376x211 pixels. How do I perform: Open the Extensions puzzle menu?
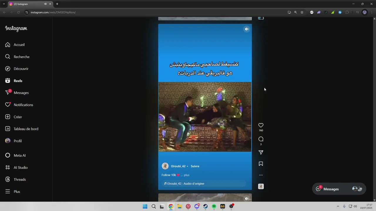pos(347,12)
